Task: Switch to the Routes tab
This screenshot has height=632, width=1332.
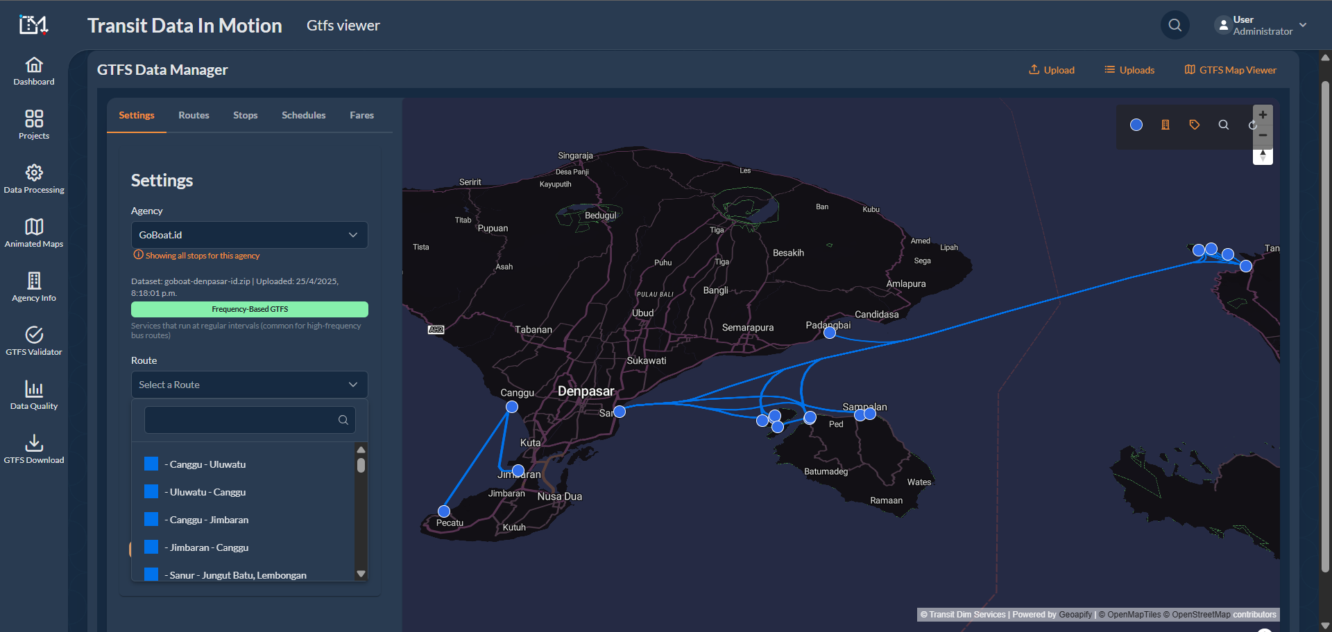Action: [194, 115]
